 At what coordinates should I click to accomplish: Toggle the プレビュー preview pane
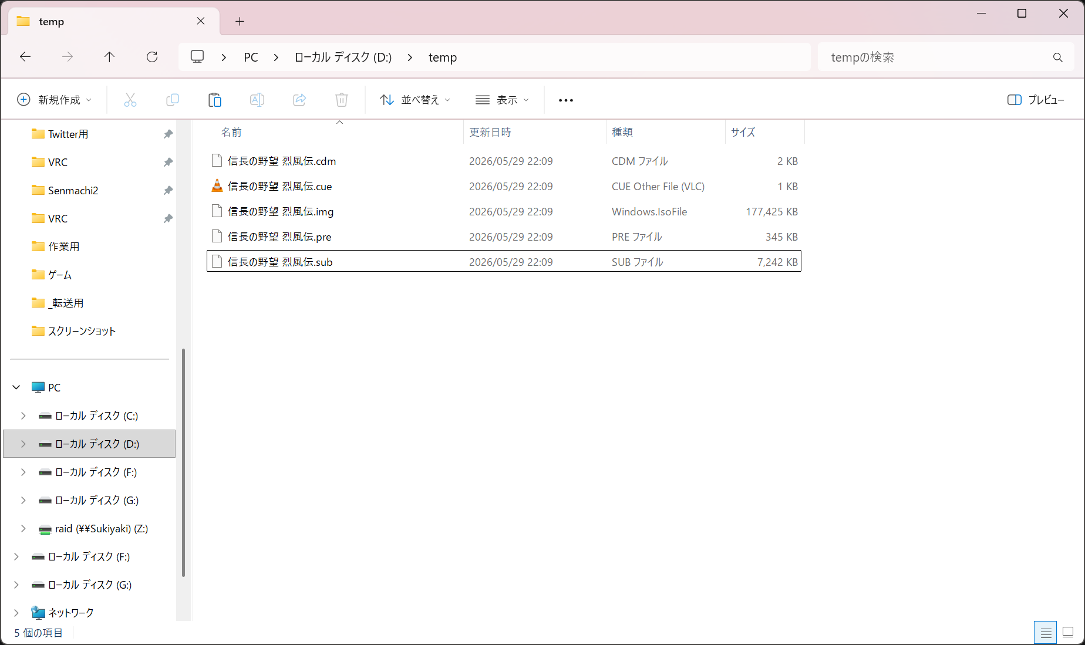pos(1036,100)
